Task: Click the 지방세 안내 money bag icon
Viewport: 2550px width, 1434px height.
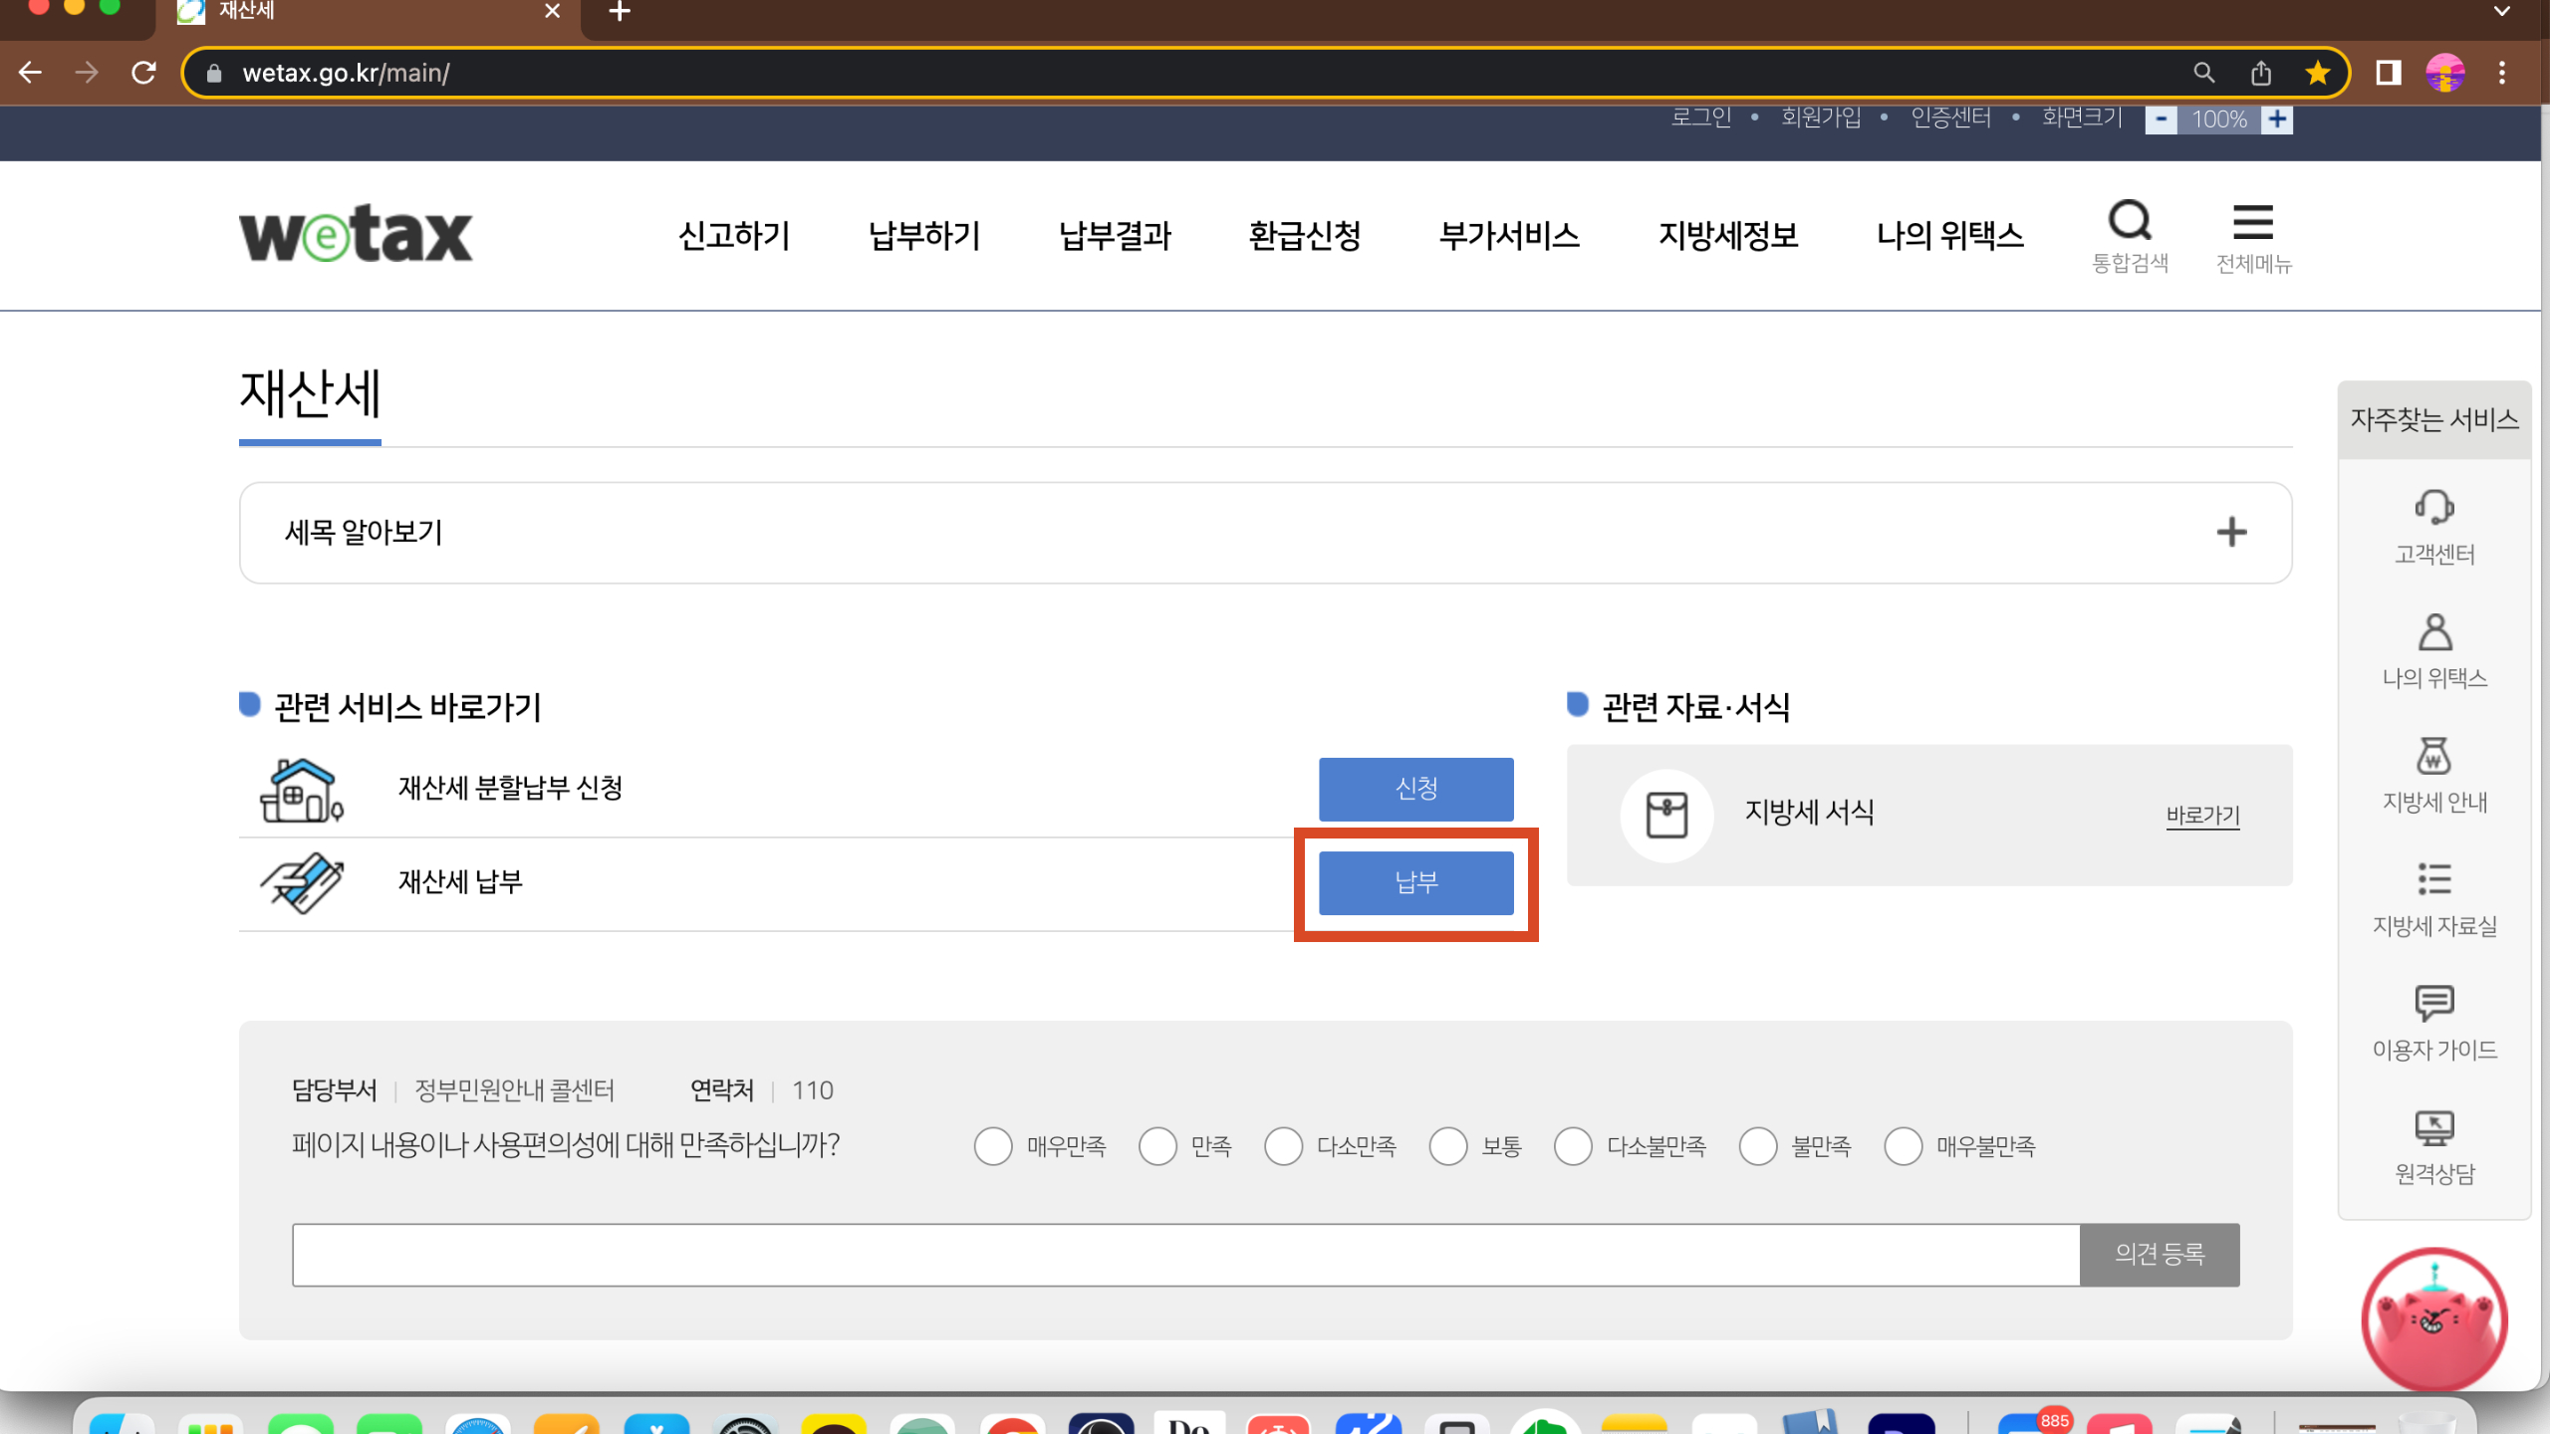Action: [x=2433, y=756]
